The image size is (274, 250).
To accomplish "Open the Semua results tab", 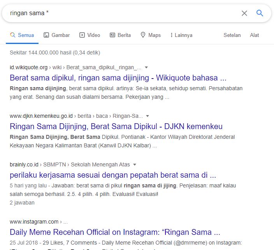I will (x=22, y=35).
